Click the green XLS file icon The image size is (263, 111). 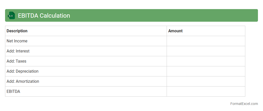click(12, 15)
